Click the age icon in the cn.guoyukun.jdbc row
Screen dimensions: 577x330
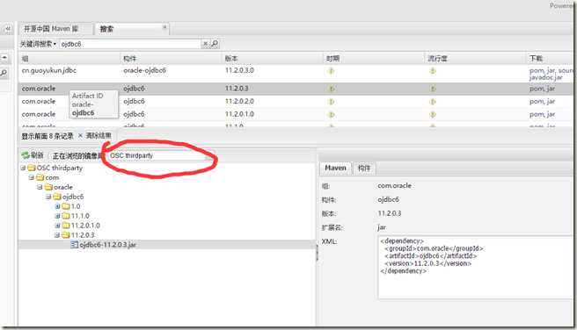click(332, 71)
